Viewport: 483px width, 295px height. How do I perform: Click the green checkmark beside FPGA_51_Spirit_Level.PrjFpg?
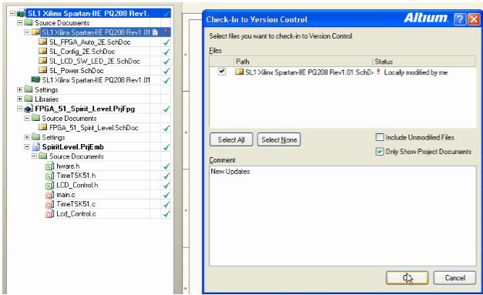point(166,109)
